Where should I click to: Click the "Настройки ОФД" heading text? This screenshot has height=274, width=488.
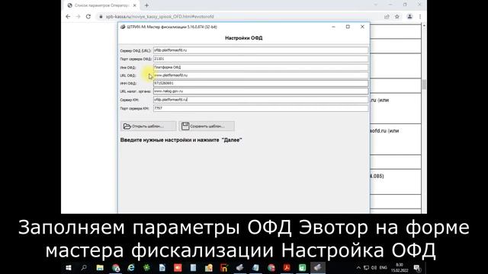(x=244, y=38)
